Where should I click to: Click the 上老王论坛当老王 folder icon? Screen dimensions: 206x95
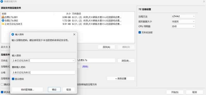pos(3,24)
